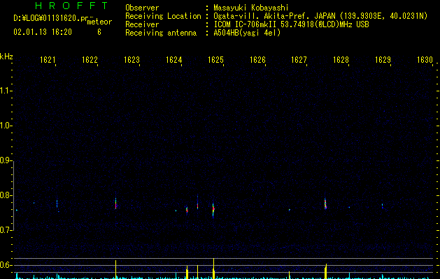Click the 1.0 kHz frequency label
The width and height of the screenshot is (440, 279).
6,126
